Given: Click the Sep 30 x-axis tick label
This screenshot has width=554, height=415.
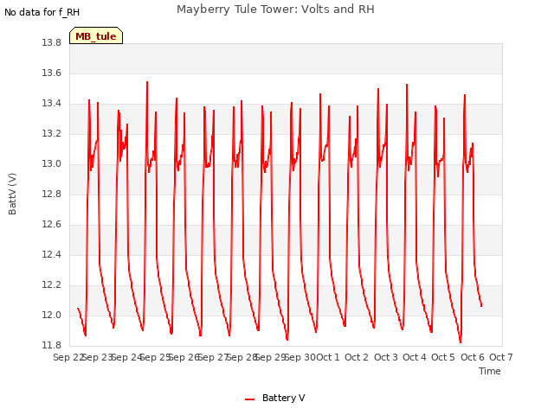Looking at the screenshot, I should (300, 357).
